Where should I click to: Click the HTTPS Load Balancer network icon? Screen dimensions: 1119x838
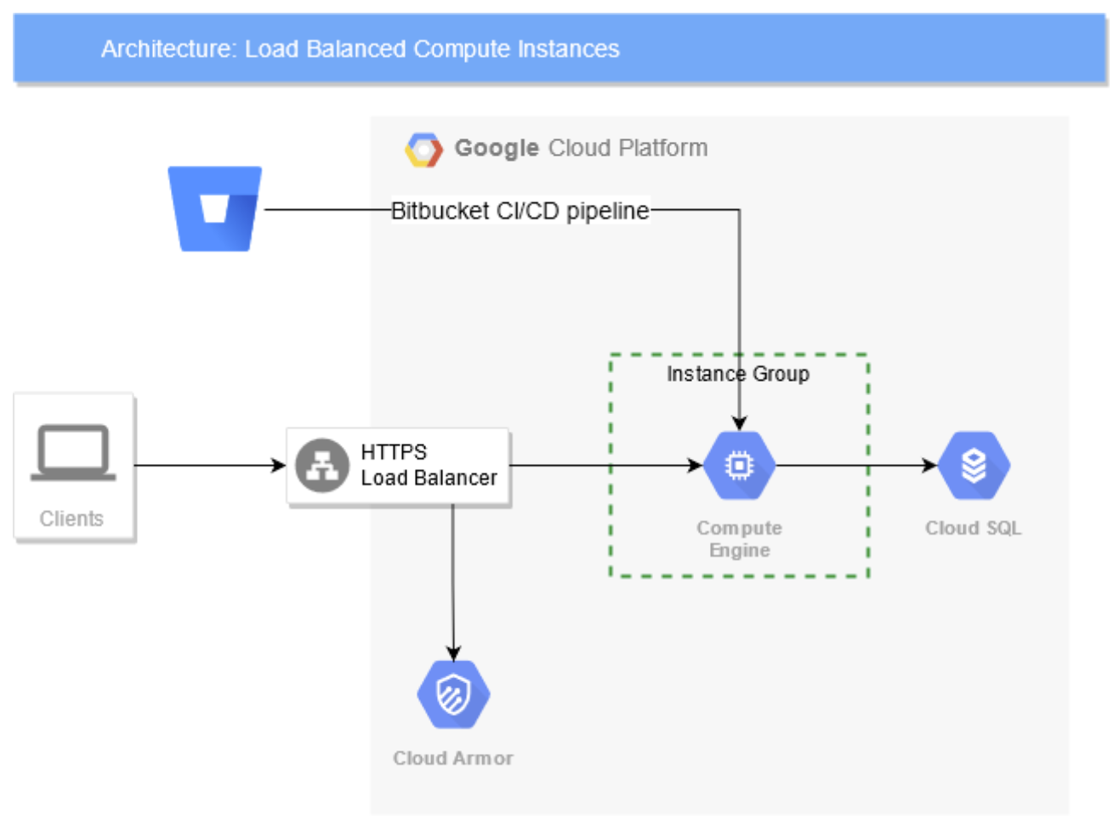click(322, 466)
